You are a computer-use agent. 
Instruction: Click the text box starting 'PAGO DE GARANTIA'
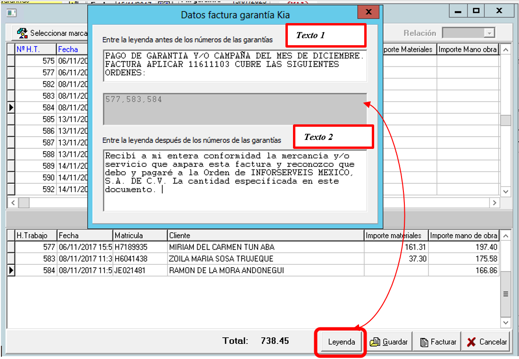(x=235, y=66)
